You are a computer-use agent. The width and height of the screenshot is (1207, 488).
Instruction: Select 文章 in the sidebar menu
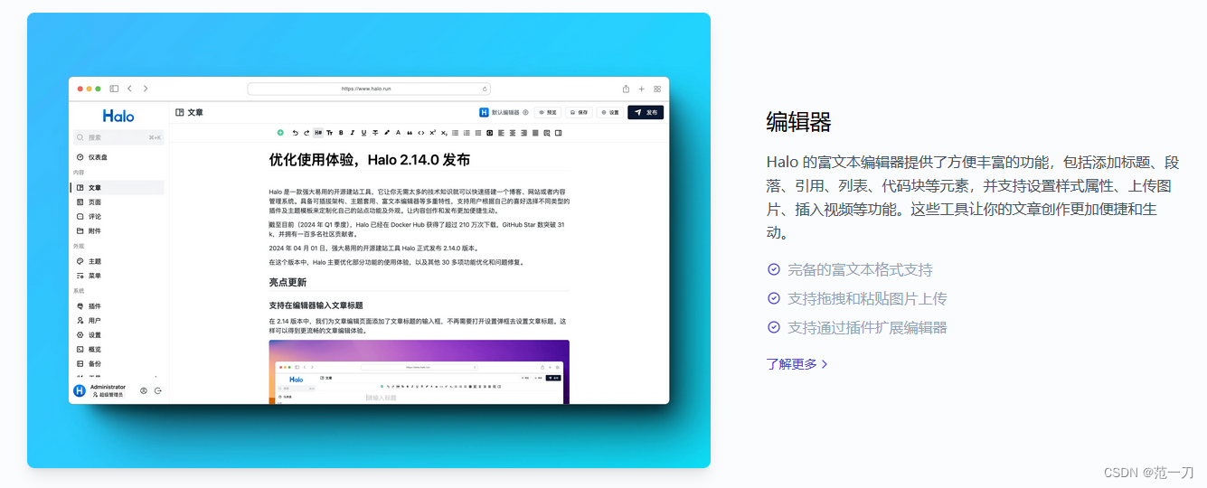(118, 187)
